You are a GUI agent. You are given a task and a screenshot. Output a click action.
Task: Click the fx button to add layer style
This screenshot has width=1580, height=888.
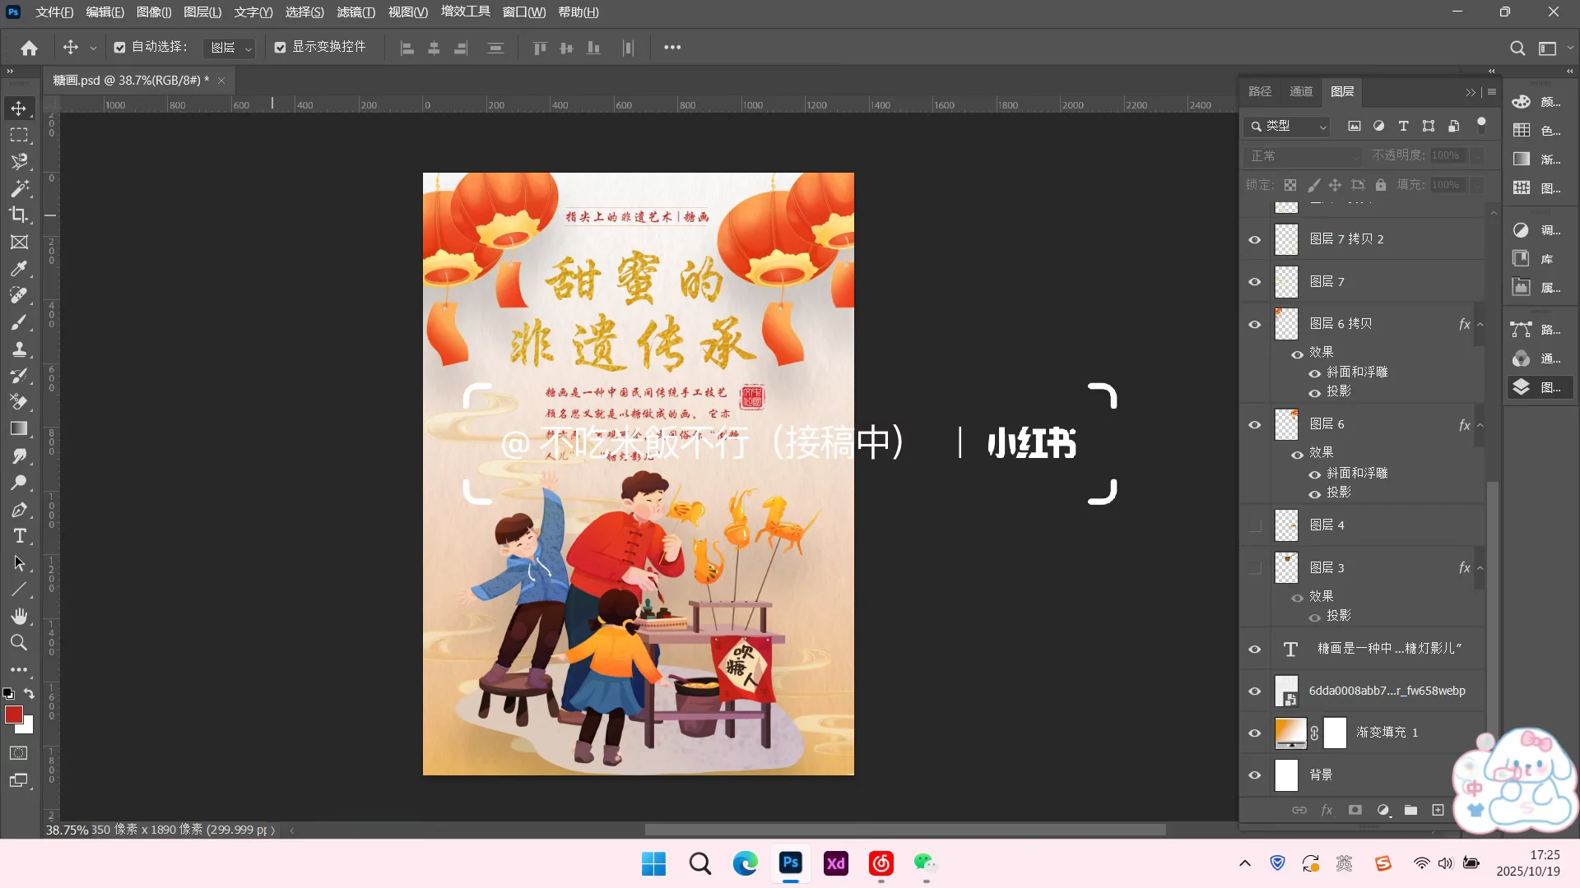(x=1327, y=810)
